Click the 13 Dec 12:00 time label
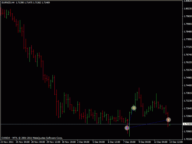The height and width of the screenshot is (144, 192). click(176, 142)
